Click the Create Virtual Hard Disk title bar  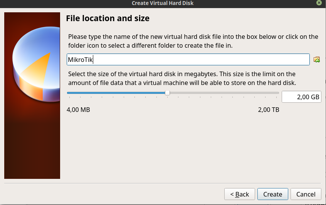(163, 3)
